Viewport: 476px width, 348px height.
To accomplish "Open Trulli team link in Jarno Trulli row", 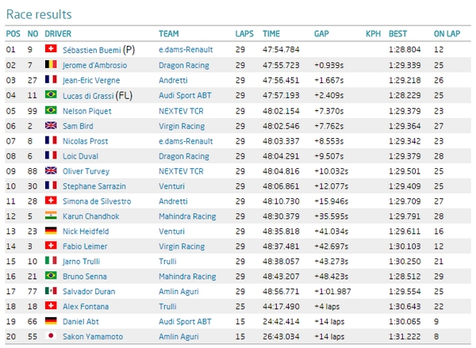I will click(x=167, y=262).
